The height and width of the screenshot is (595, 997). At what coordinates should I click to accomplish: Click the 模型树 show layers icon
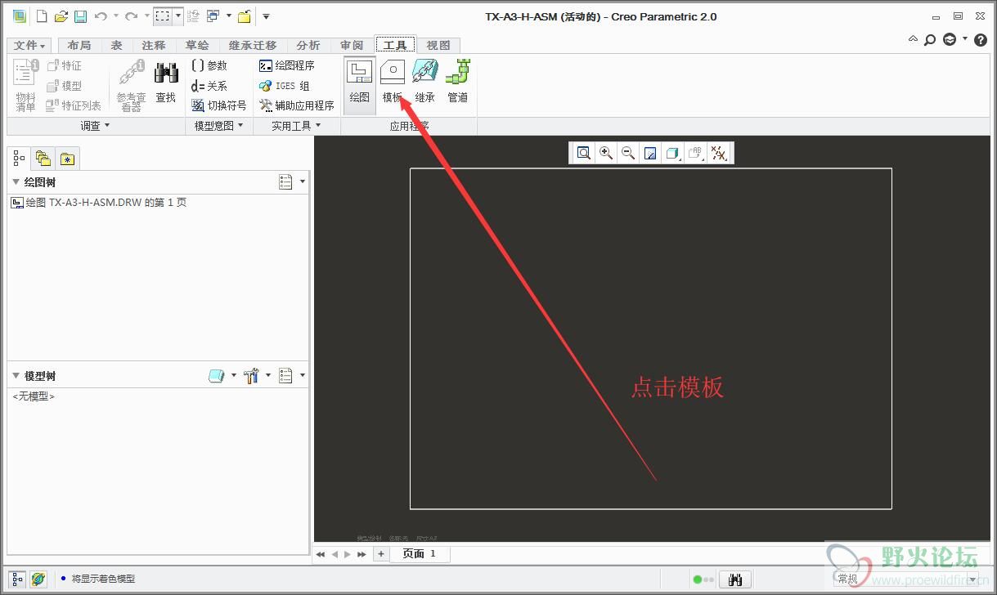click(216, 376)
